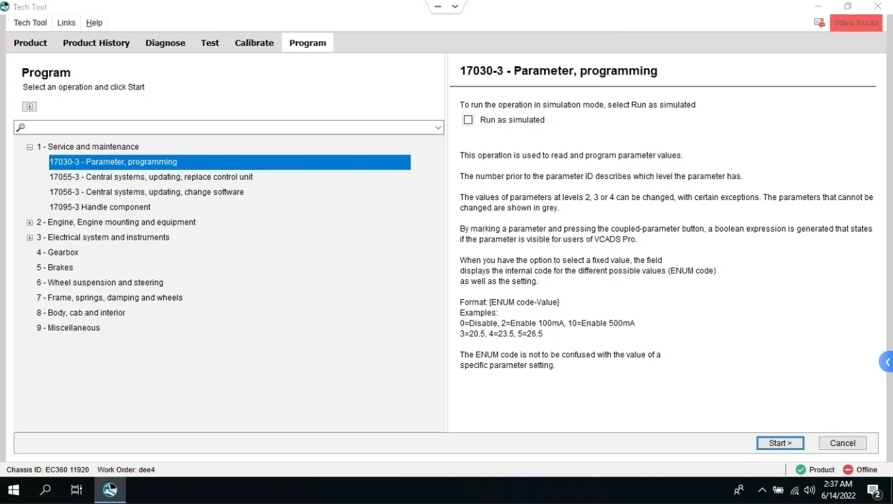Screen dimensions: 893x504
Task: Click the Windows Start button
Action: [14, 490]
